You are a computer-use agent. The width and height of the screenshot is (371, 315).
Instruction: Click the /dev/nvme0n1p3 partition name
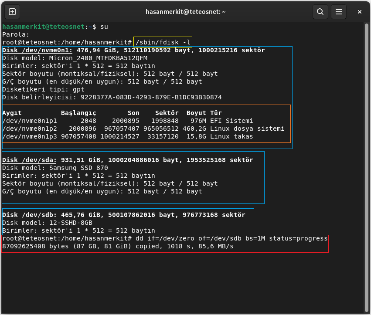(x=30, y=136)
